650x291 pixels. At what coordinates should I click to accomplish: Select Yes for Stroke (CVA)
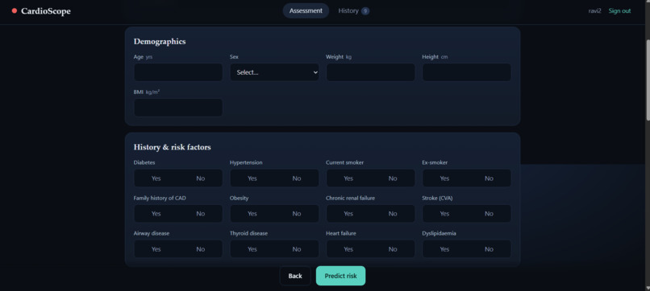[x=445, y=214]
